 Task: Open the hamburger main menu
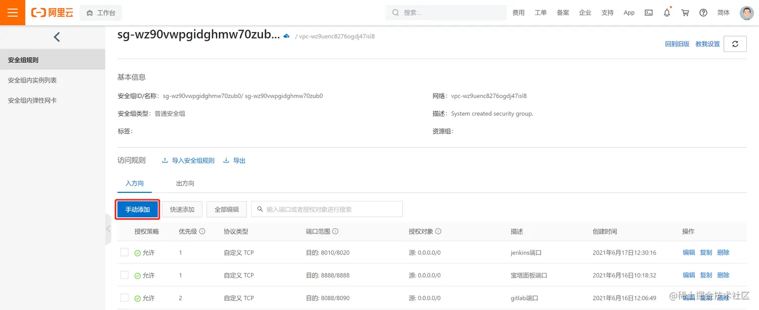click(13, 13)
